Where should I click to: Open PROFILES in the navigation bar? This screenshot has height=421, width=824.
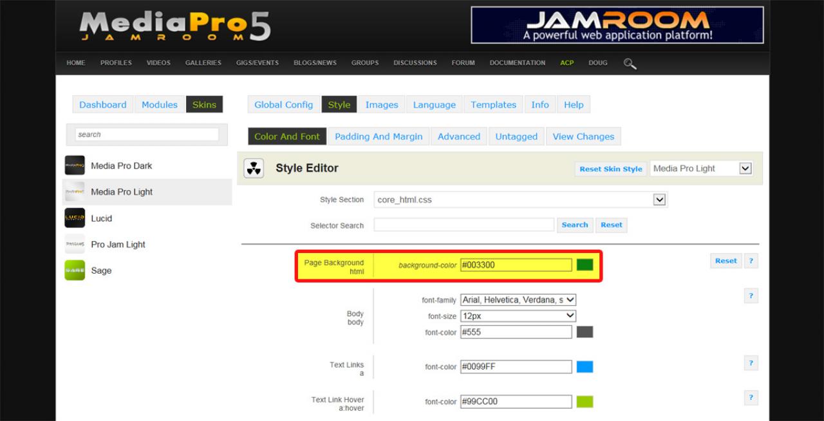click(116, 63)
